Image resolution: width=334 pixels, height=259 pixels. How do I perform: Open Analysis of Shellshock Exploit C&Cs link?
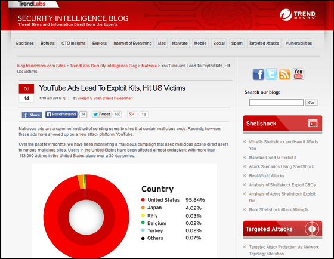coord(282,185)
